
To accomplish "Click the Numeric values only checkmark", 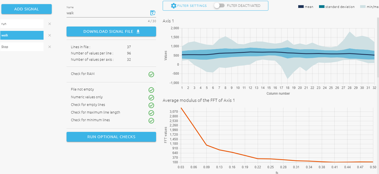I will click(151, 98).
